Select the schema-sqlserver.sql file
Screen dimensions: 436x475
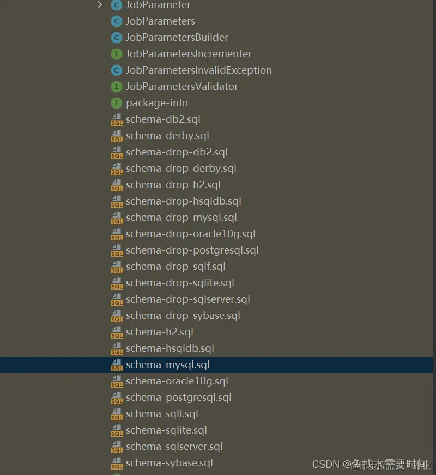coord(174,447)
